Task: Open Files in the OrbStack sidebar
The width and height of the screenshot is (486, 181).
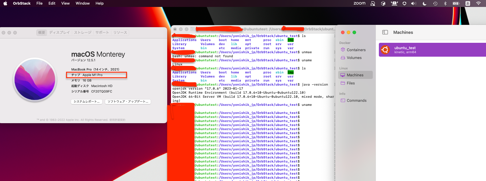Action: (355, 83)
